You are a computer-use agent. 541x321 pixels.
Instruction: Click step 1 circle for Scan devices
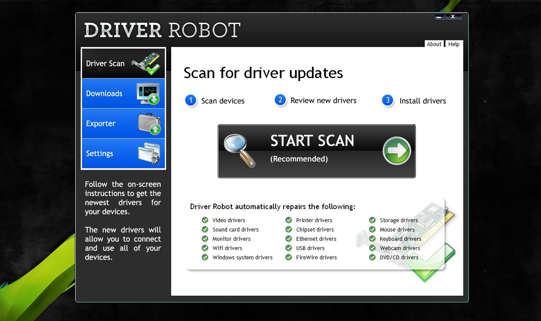pos(191,101)
